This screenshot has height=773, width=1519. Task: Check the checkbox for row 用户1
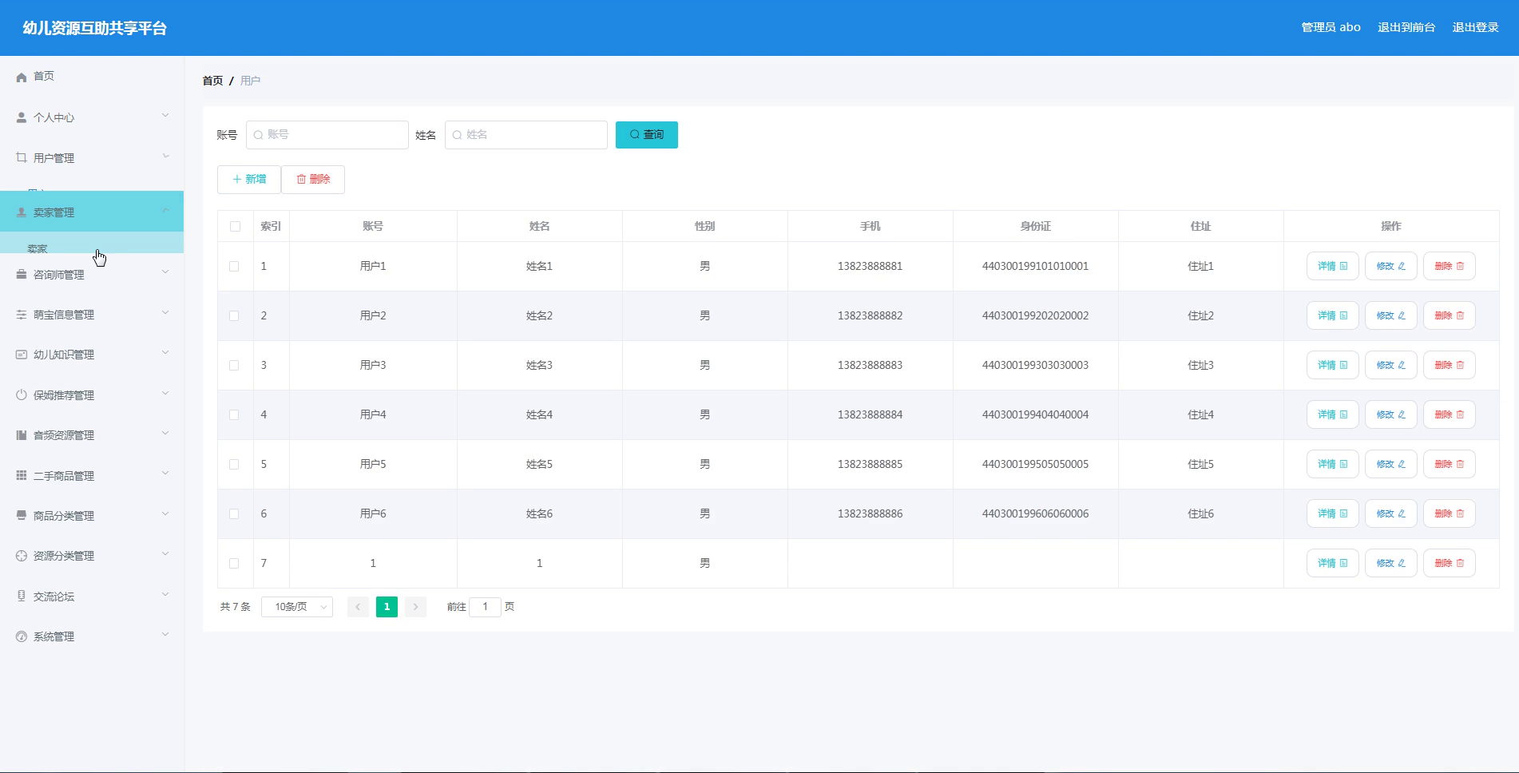(x=234, y=267)
